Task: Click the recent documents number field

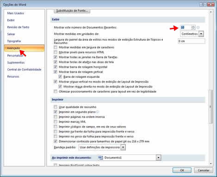Action: 186,27
